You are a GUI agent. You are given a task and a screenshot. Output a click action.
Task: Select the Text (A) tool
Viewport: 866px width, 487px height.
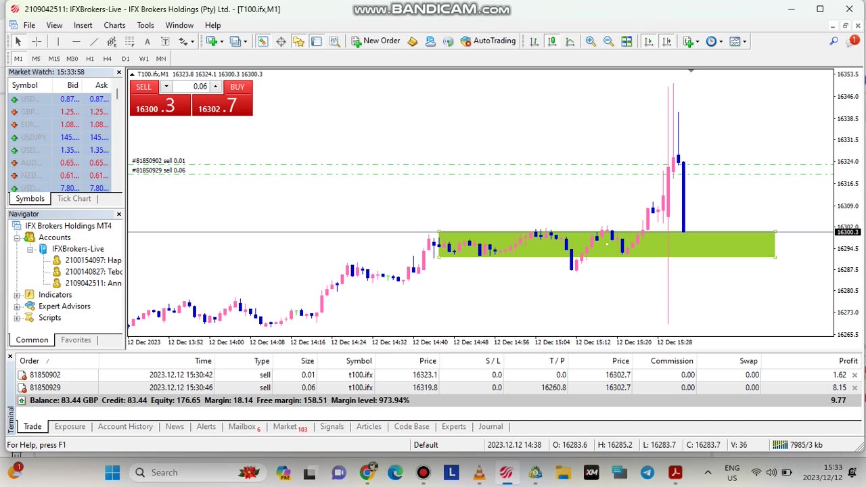pos(147,41)
